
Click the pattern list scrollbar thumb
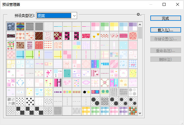[140, 33]
